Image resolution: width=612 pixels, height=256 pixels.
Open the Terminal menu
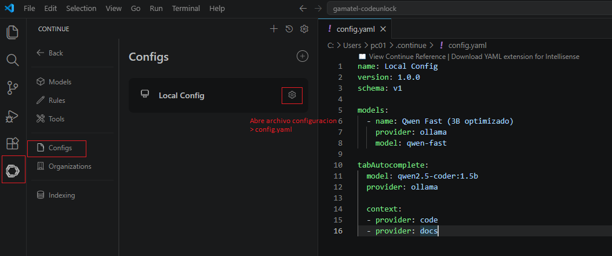186,8
